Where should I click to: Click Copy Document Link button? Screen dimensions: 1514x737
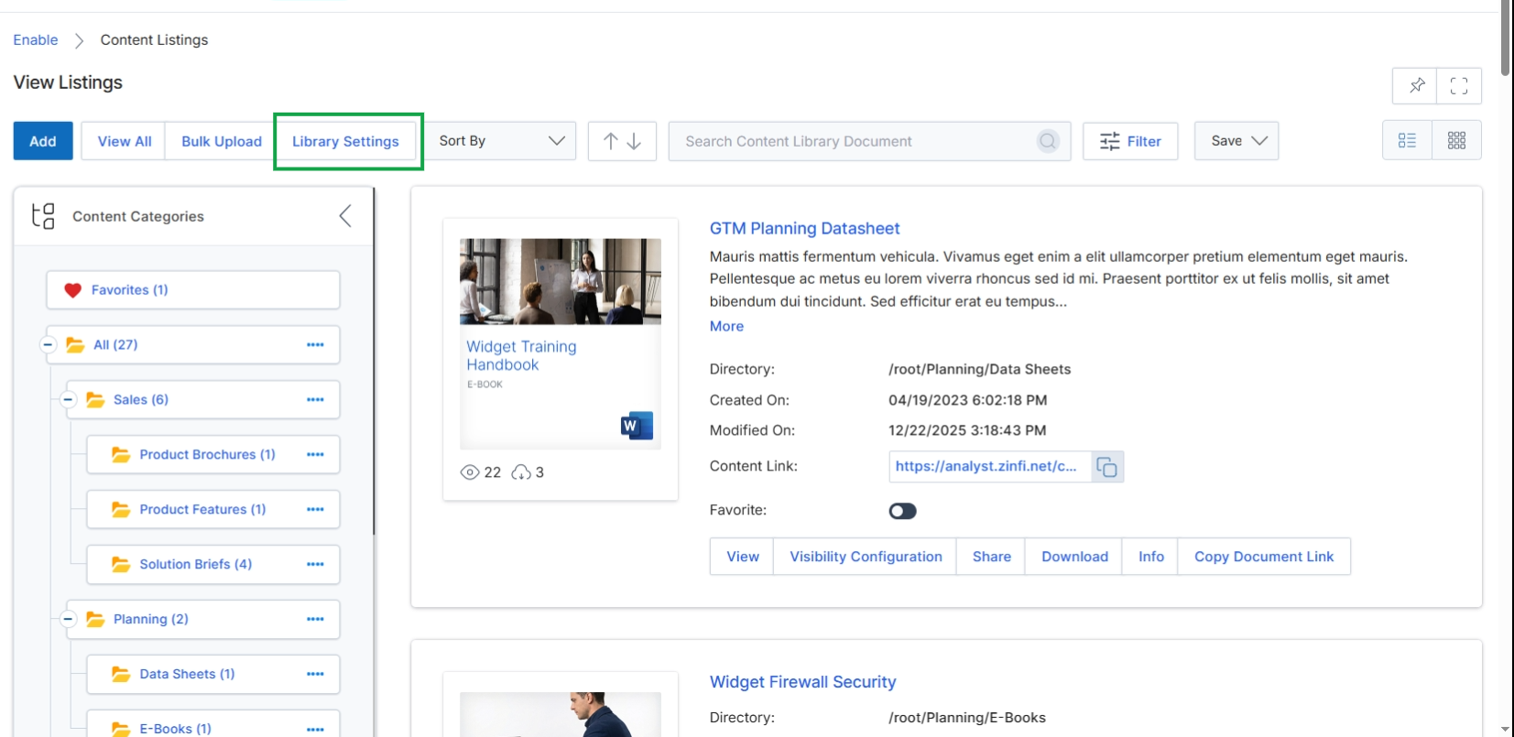click(x=1264, y=557)
